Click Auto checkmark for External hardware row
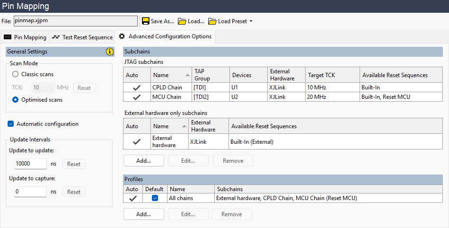Image resolution: width=449 pixels, height=228 pixels. [137, 141]
